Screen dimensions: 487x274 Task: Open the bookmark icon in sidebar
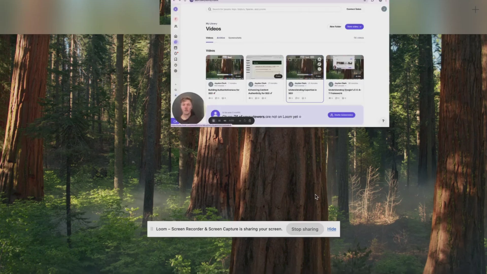[x=176, y=59]
